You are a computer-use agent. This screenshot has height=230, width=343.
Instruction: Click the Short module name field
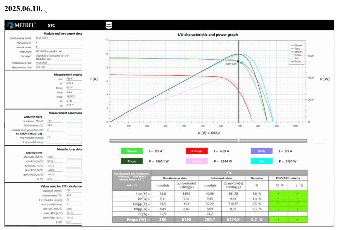[x=58, y=38]
